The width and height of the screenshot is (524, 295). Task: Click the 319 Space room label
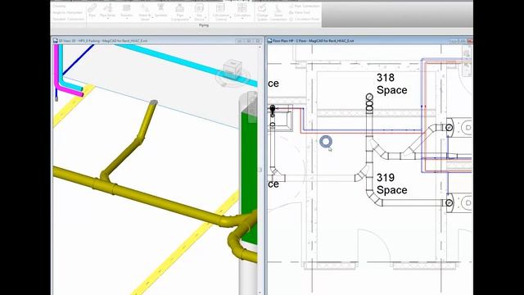[391, 184]
